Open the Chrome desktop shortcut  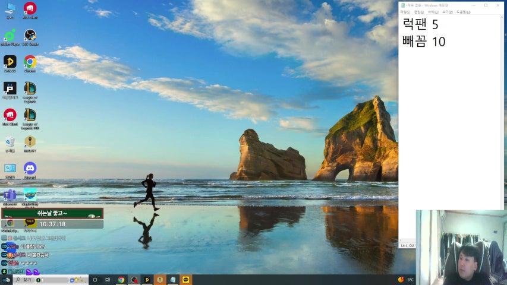pyautogui.click(x=30, y=62)
